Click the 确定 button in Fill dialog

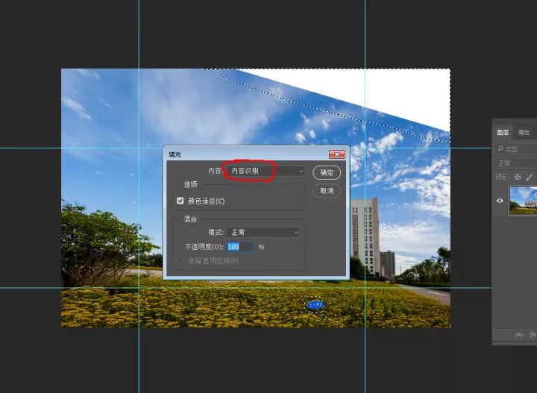327,172
